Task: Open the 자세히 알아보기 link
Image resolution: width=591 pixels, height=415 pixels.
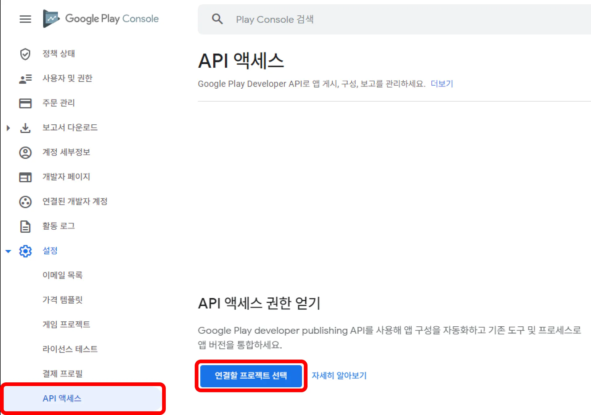Action: (339, 376)
